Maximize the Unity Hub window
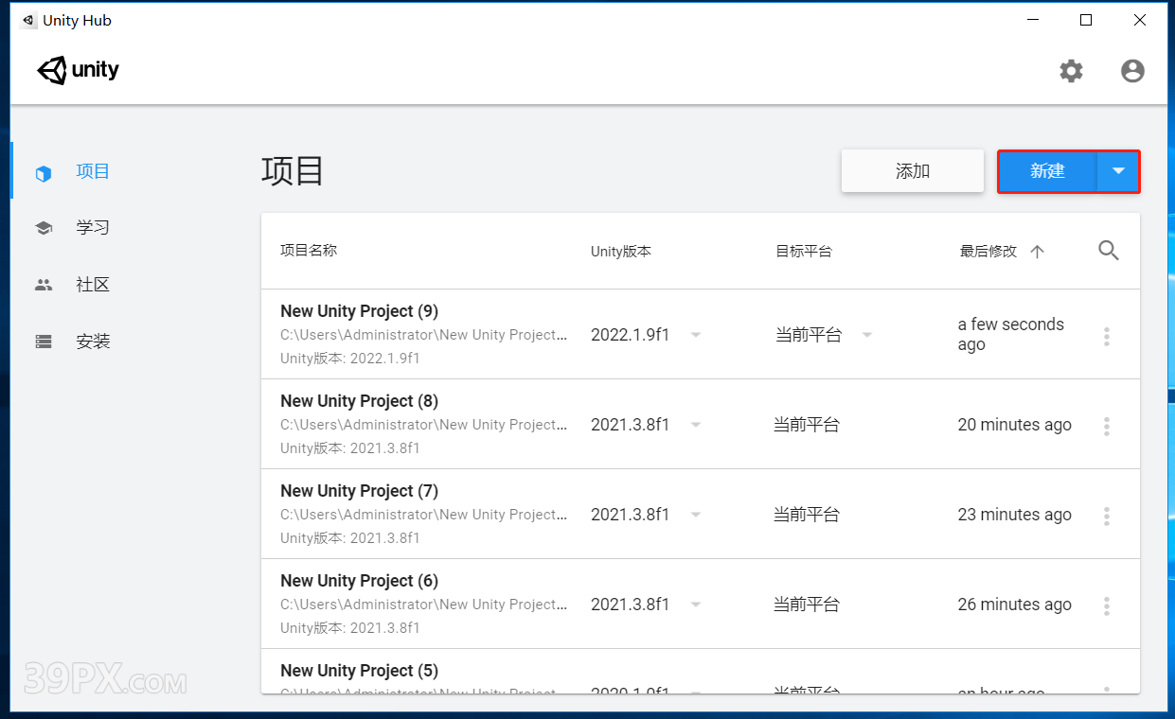The height and width of the screenshot is (719, 1175). pos(1086,20)
